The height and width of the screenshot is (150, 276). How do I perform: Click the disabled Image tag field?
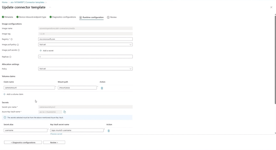[x=85, y=34]
